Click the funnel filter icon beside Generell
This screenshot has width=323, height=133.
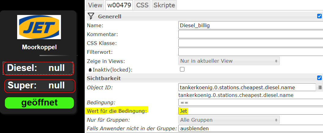pyautogui.click(x=91, y=16)
